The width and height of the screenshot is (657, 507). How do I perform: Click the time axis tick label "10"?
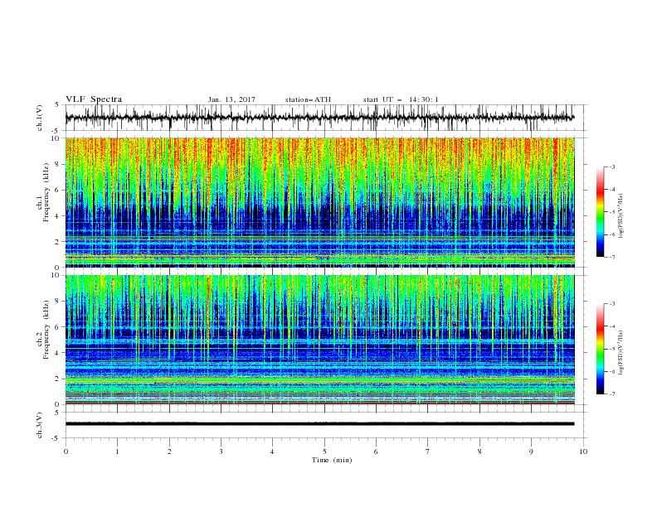click(583, 451)
